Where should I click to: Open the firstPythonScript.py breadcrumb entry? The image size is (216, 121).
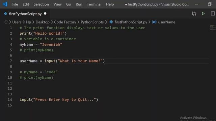pyautogui.click(x=131, y=22)
